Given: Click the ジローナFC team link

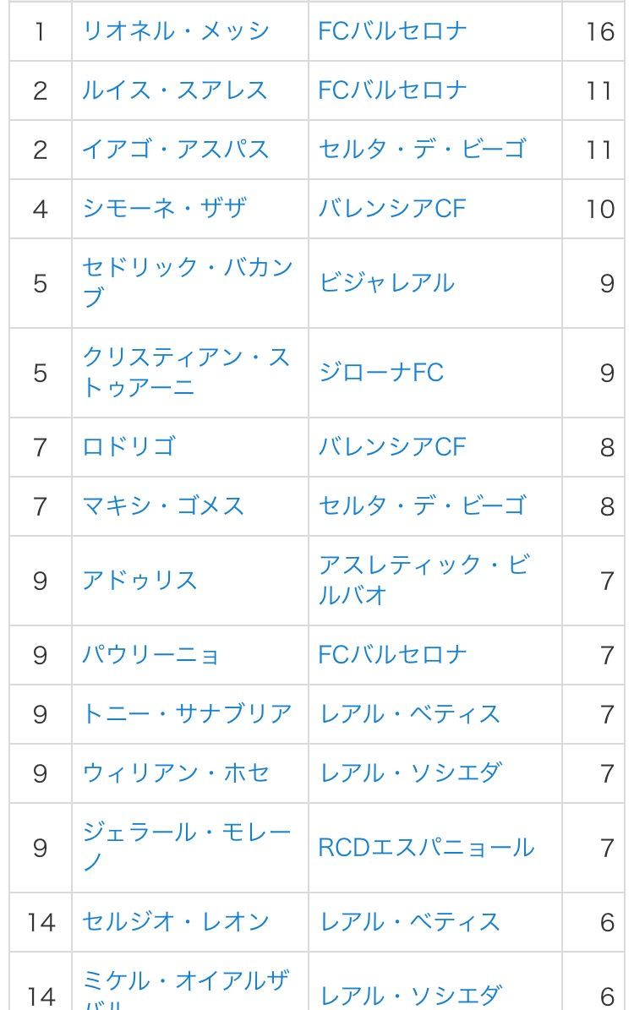Looking at the screenshot, I should (x=381, y=373).
